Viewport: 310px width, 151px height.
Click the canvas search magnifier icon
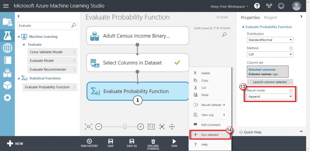(224, 35)
